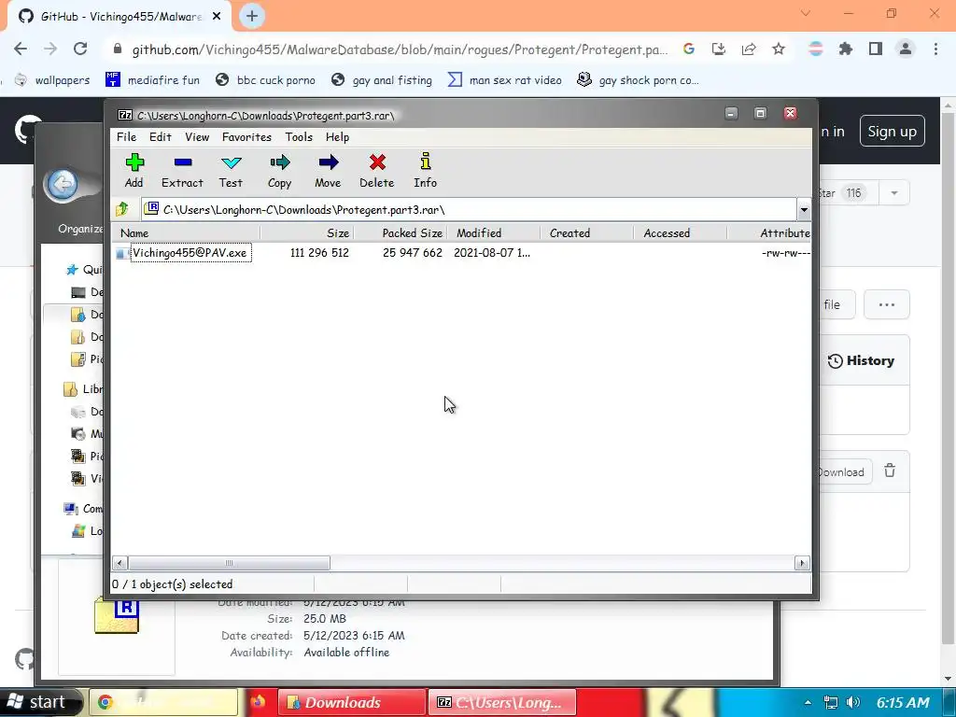
Task: Run the archive Test tool
Action: click(x=232, y=171)
